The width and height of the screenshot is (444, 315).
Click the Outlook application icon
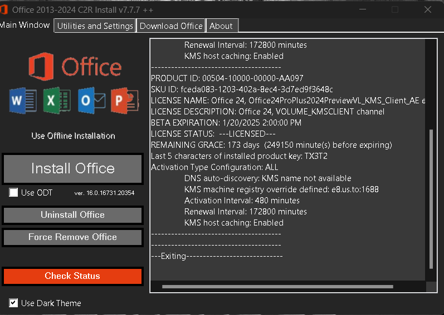[91, 101]
